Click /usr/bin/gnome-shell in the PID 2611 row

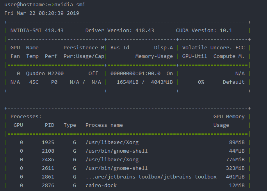117,168
